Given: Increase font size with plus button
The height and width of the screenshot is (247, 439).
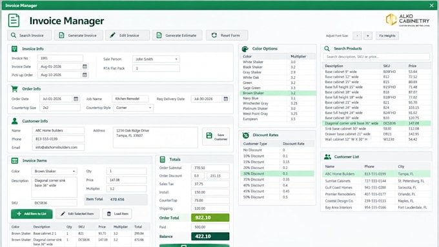Looking at the screenshot, I should 368,35.
